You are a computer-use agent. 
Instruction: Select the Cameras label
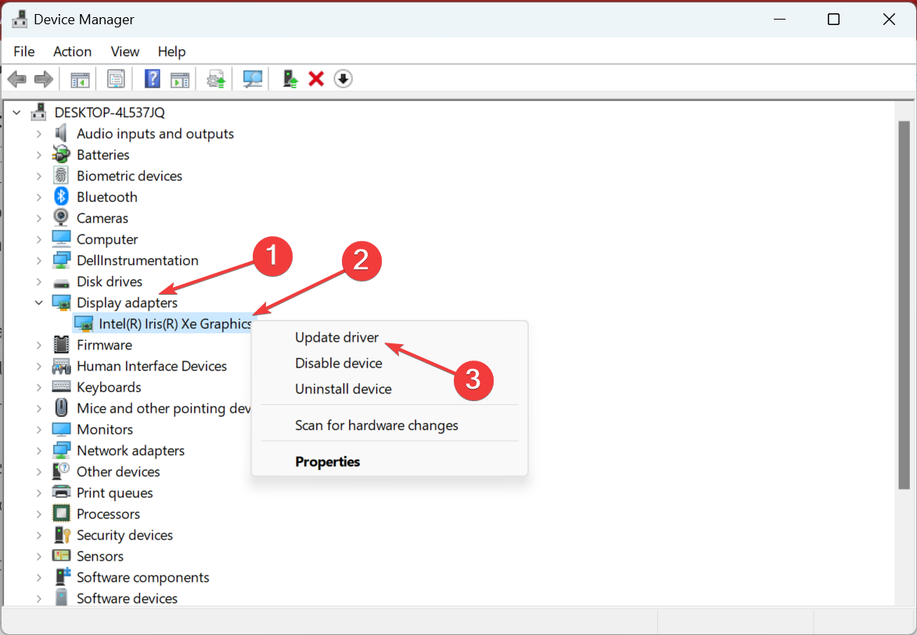click(x=102, y=218)
